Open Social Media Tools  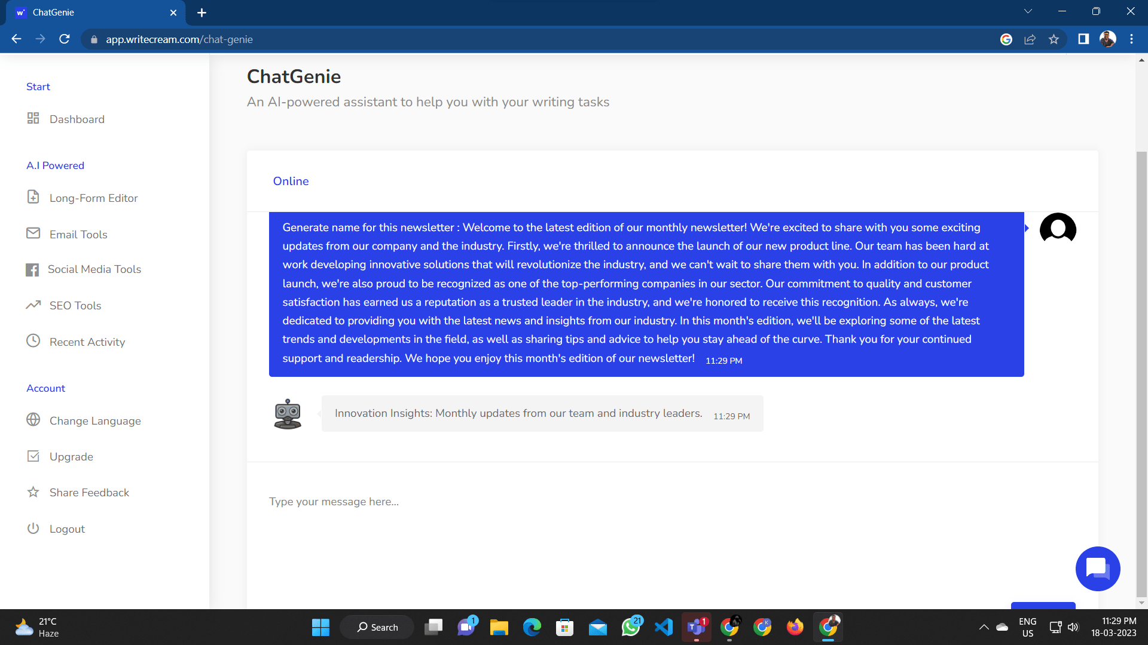point(94,269)
